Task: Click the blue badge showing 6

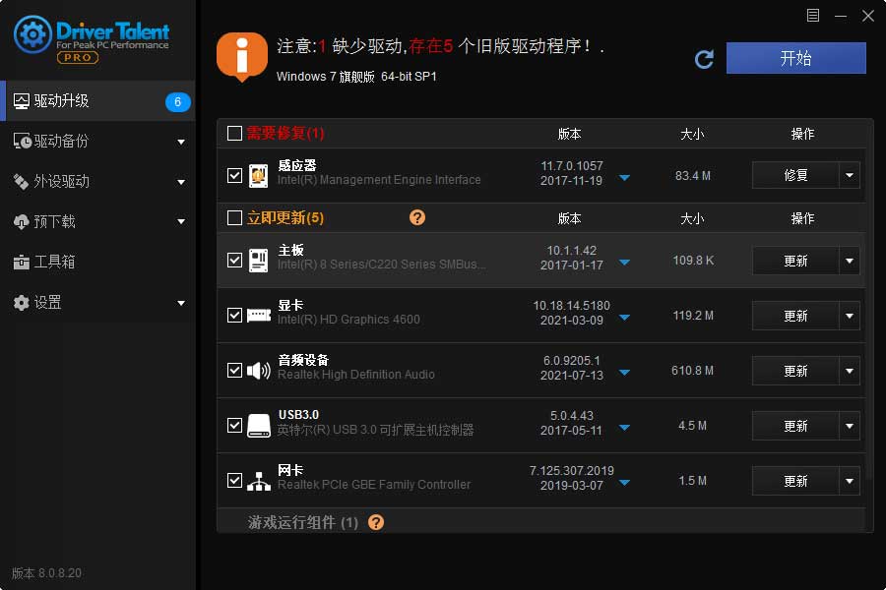Action: click(177, 101)
